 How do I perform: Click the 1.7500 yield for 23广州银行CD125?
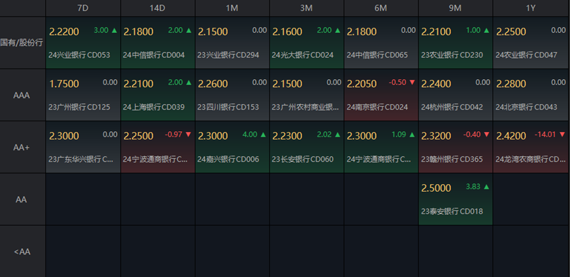(62, 83)
